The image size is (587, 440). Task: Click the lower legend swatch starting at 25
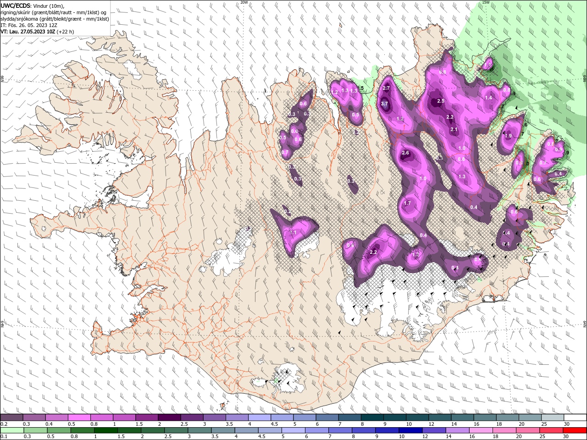tap(551, 430)
